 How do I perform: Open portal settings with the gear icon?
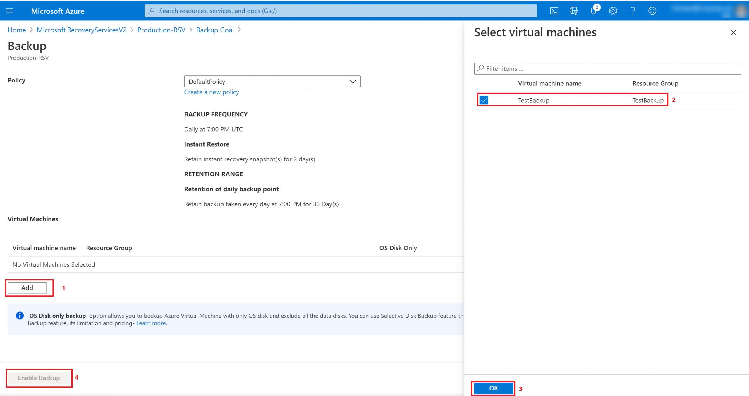(x=613, y=11)
